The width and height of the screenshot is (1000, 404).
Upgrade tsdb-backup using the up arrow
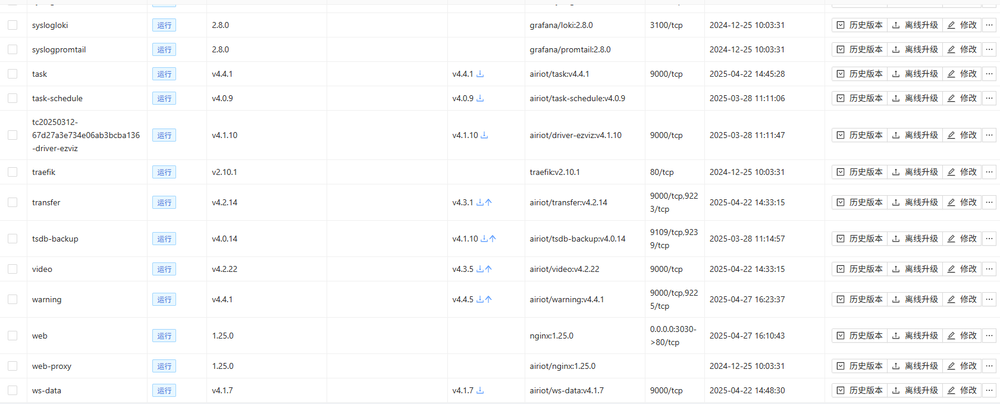pyautogui.click(x=493, y=239)
